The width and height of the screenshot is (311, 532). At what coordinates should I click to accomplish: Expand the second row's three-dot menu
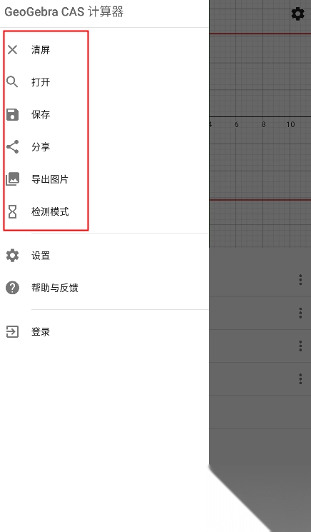(x=300, y=313)
